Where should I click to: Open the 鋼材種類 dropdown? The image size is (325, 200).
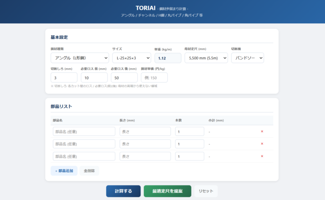click(80, 58)
